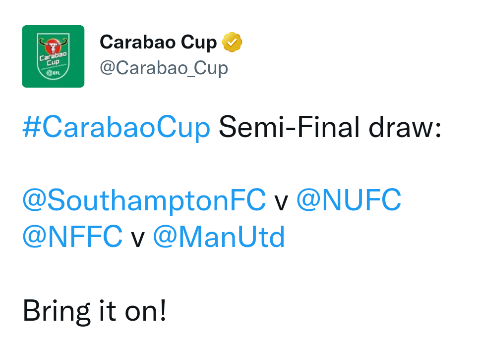This screenshot has width=477, height=338.
Task: Go to the @ManUtd mention
Action: click(x=219, y=236)
